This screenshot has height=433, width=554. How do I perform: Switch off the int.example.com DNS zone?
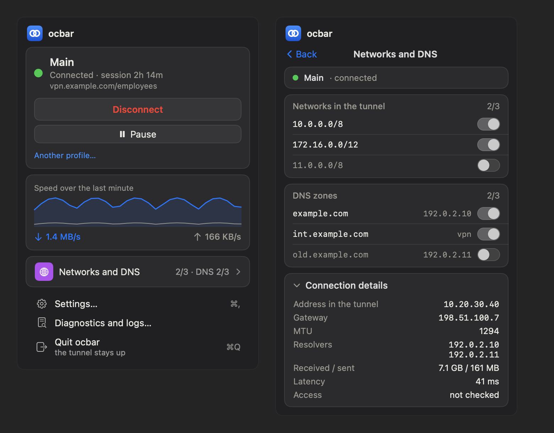(x=489, y=234)
